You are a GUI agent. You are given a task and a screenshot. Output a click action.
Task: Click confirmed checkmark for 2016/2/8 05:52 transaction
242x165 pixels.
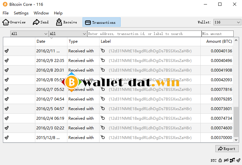(7, 80)
